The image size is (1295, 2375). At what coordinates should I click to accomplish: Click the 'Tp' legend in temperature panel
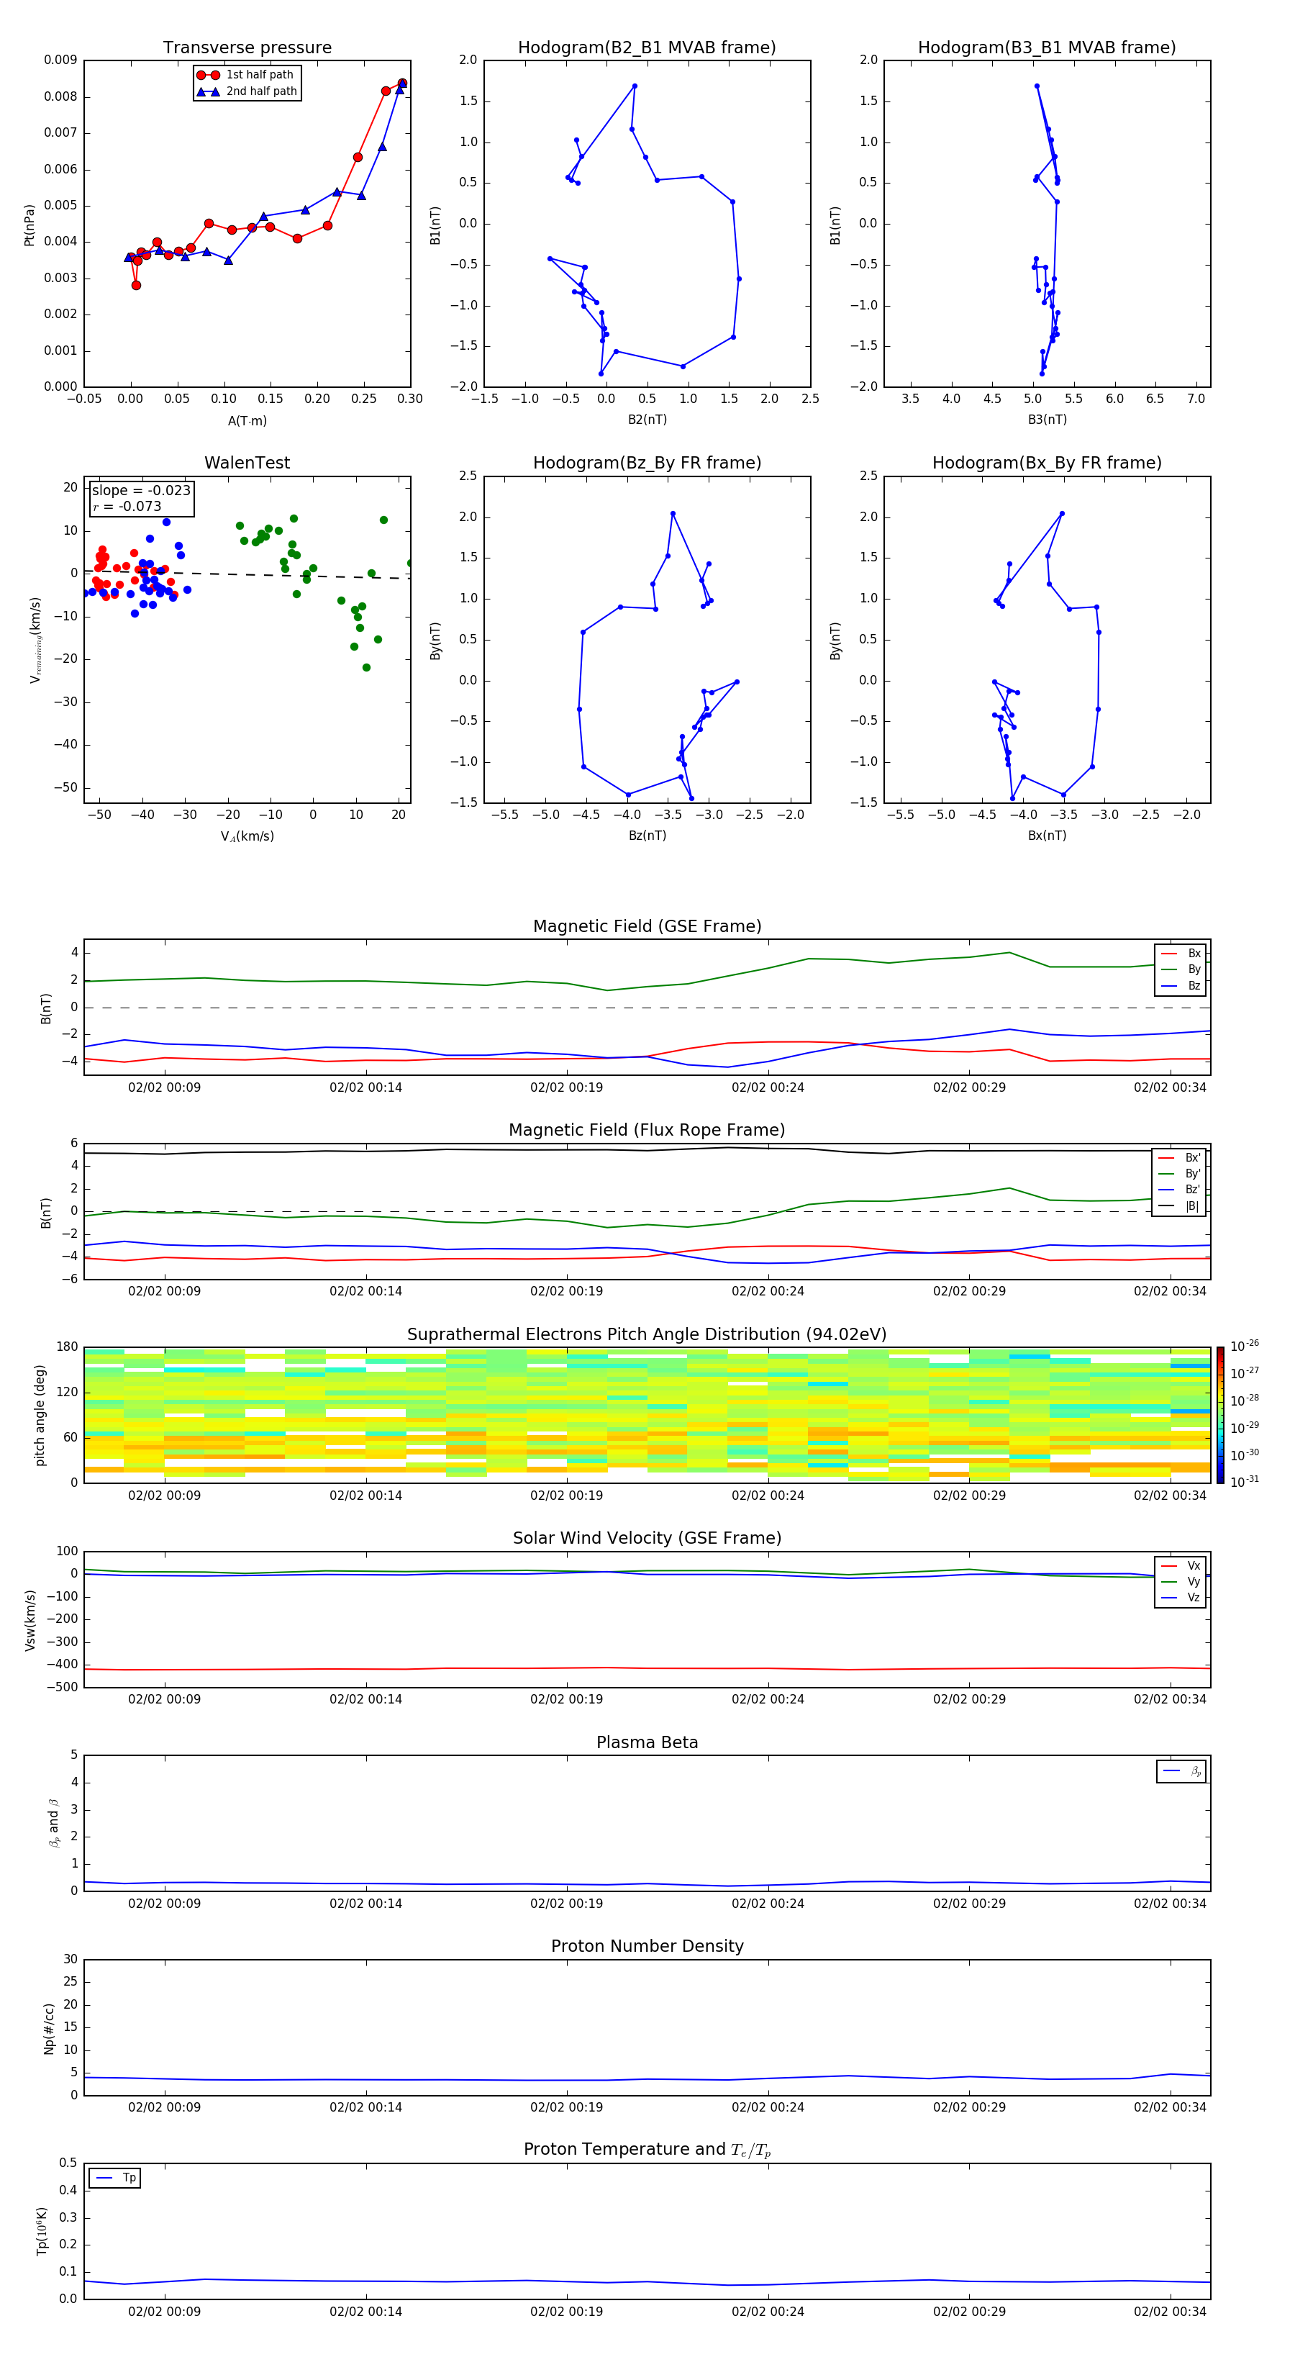pos(115,2179)
